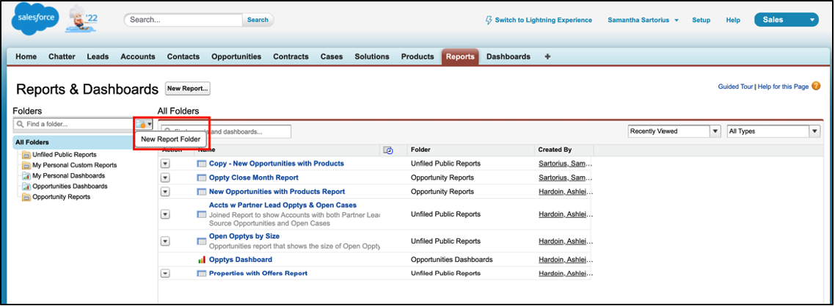Switch to the Dashboards tab
The width and height of the screenshot is (835, 306).
[x=508, y=57]
